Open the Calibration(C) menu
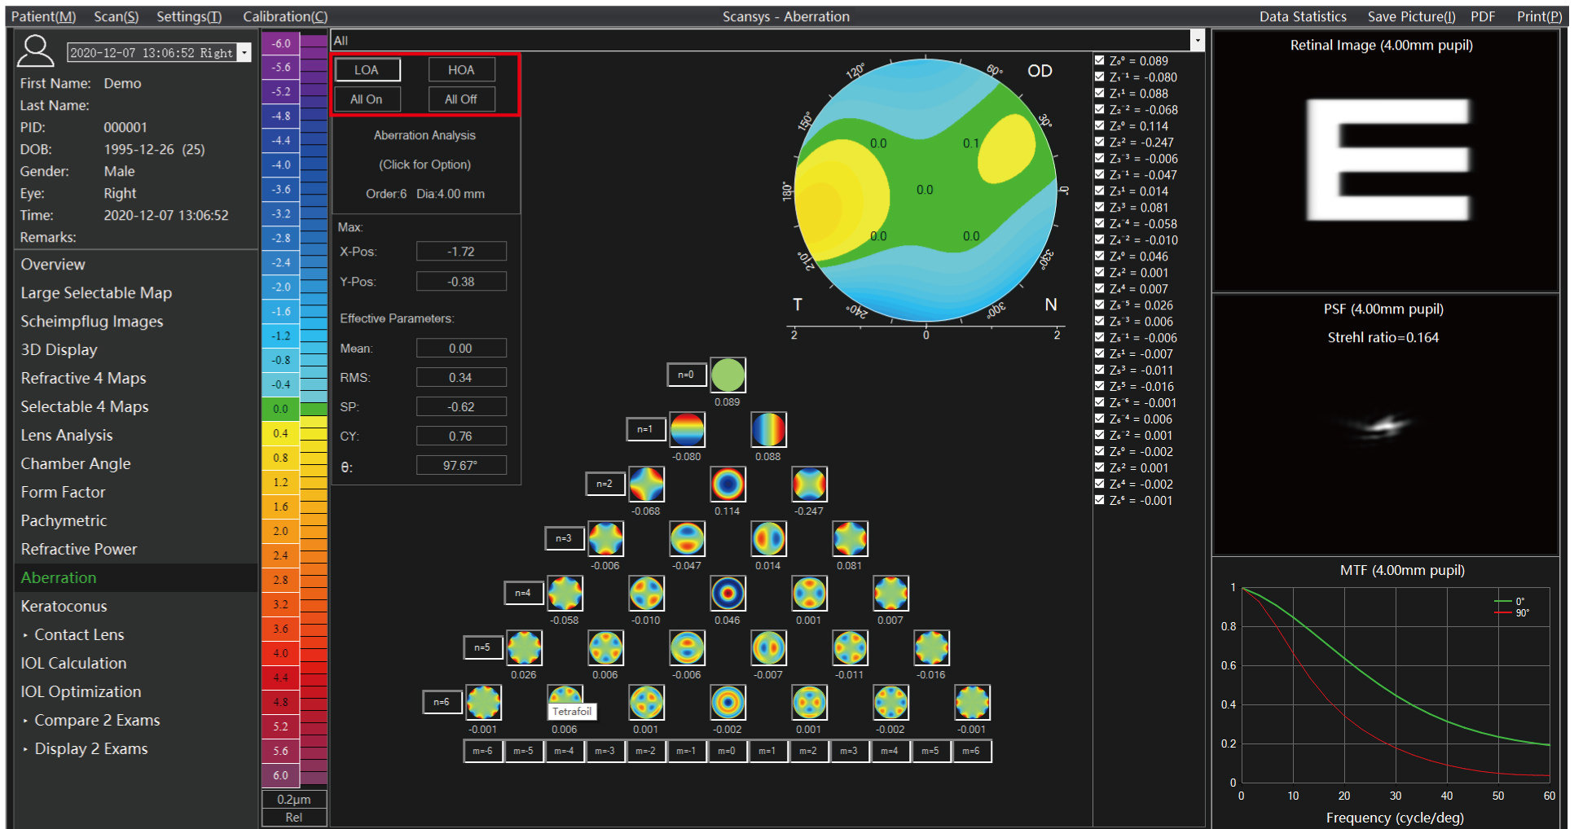Viewport: 1574px width, 829px height. 285,16
